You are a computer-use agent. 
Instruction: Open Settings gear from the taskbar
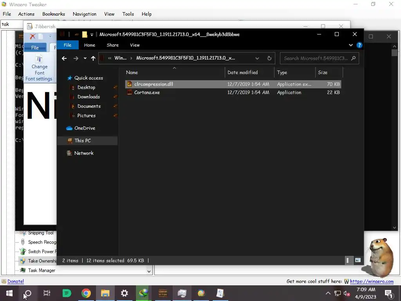(124, 293)
